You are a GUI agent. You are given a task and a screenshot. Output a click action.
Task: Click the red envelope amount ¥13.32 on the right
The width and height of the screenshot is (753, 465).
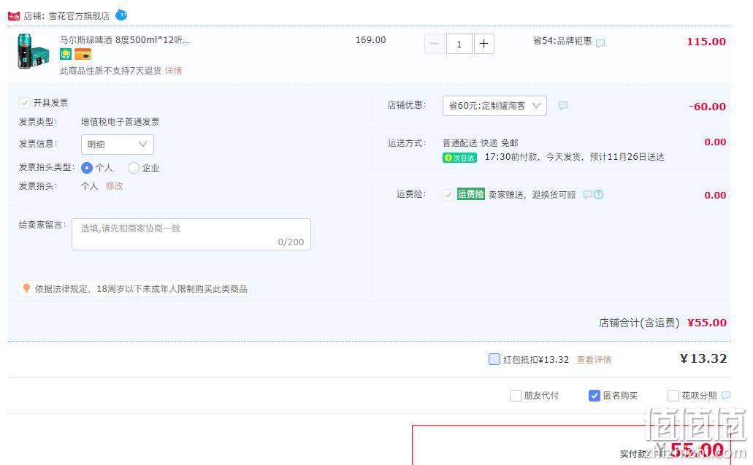click(703, 358)
